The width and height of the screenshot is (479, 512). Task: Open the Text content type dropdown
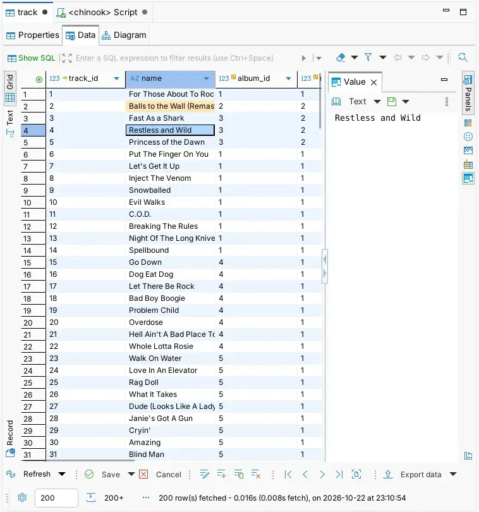377,102
